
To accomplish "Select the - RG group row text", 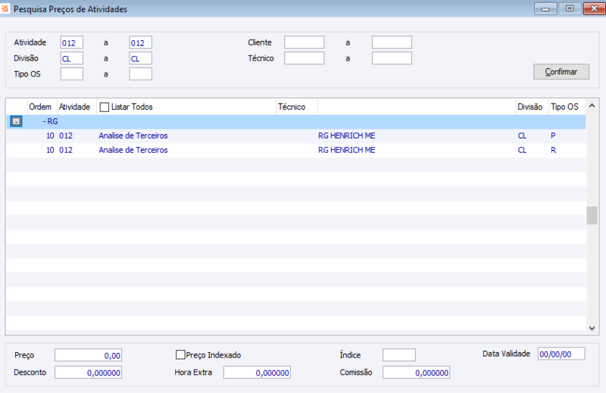I will point(51,121).
